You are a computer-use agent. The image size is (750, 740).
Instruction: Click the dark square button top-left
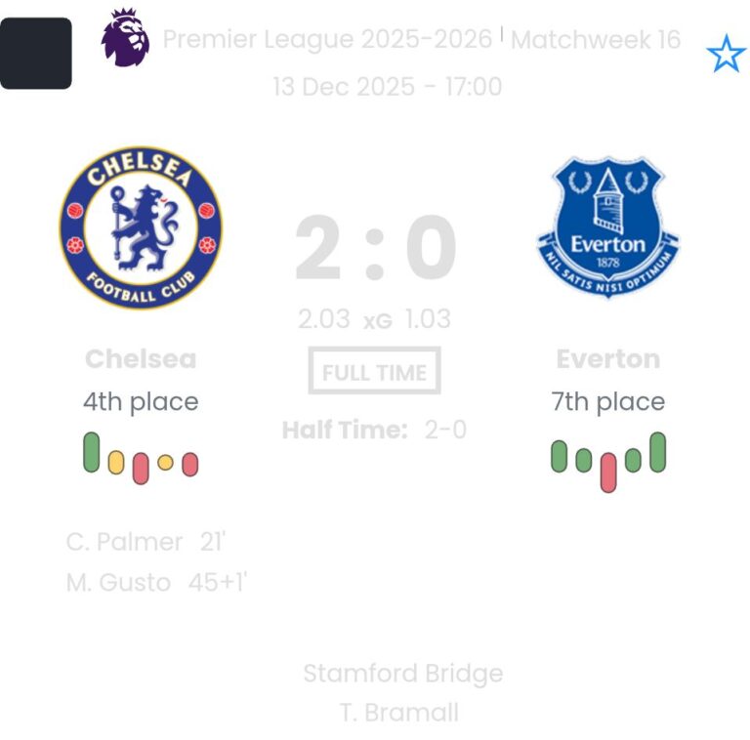(36, 53)
